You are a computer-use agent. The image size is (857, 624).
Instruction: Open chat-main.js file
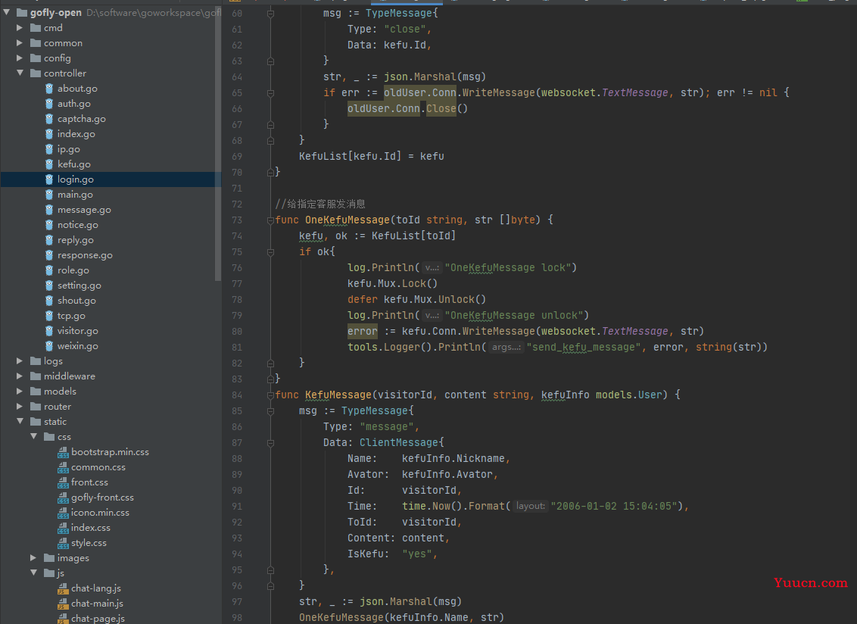[97, 604]
